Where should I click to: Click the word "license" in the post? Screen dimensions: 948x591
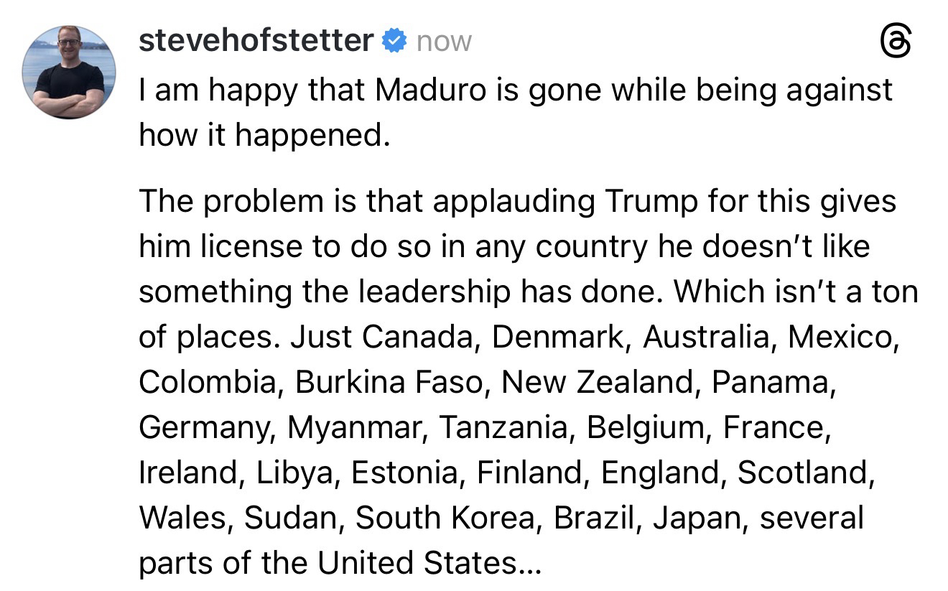point(240,246)
